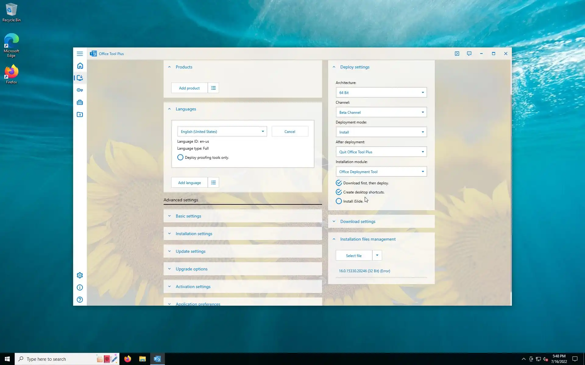
Task: Open the Convert Office folder icon
Action: click(80, 115)
